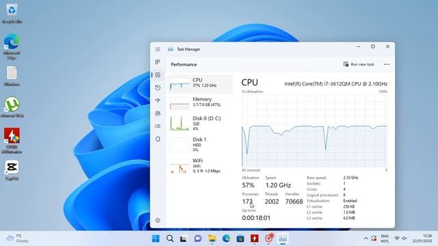
Task: Open ENG INTL language switcher
Action: [x=385, y=238]
